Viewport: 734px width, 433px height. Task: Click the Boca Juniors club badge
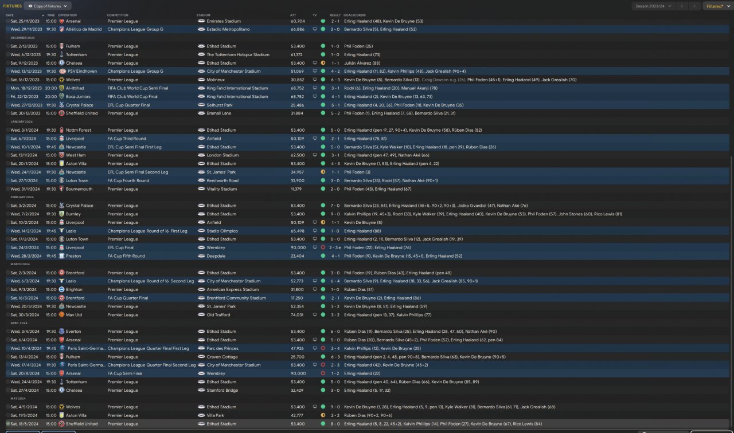[61, 97]
